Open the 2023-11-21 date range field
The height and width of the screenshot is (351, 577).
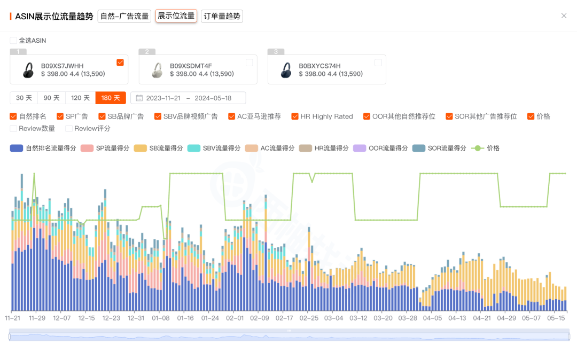click(163, 98)
